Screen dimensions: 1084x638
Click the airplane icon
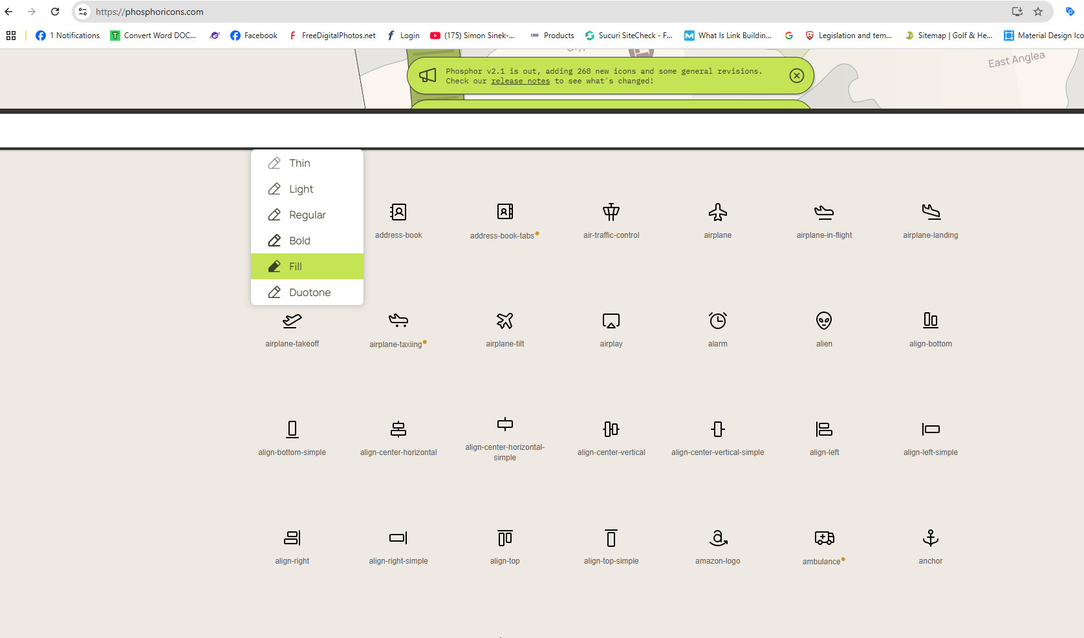(717, 212)
